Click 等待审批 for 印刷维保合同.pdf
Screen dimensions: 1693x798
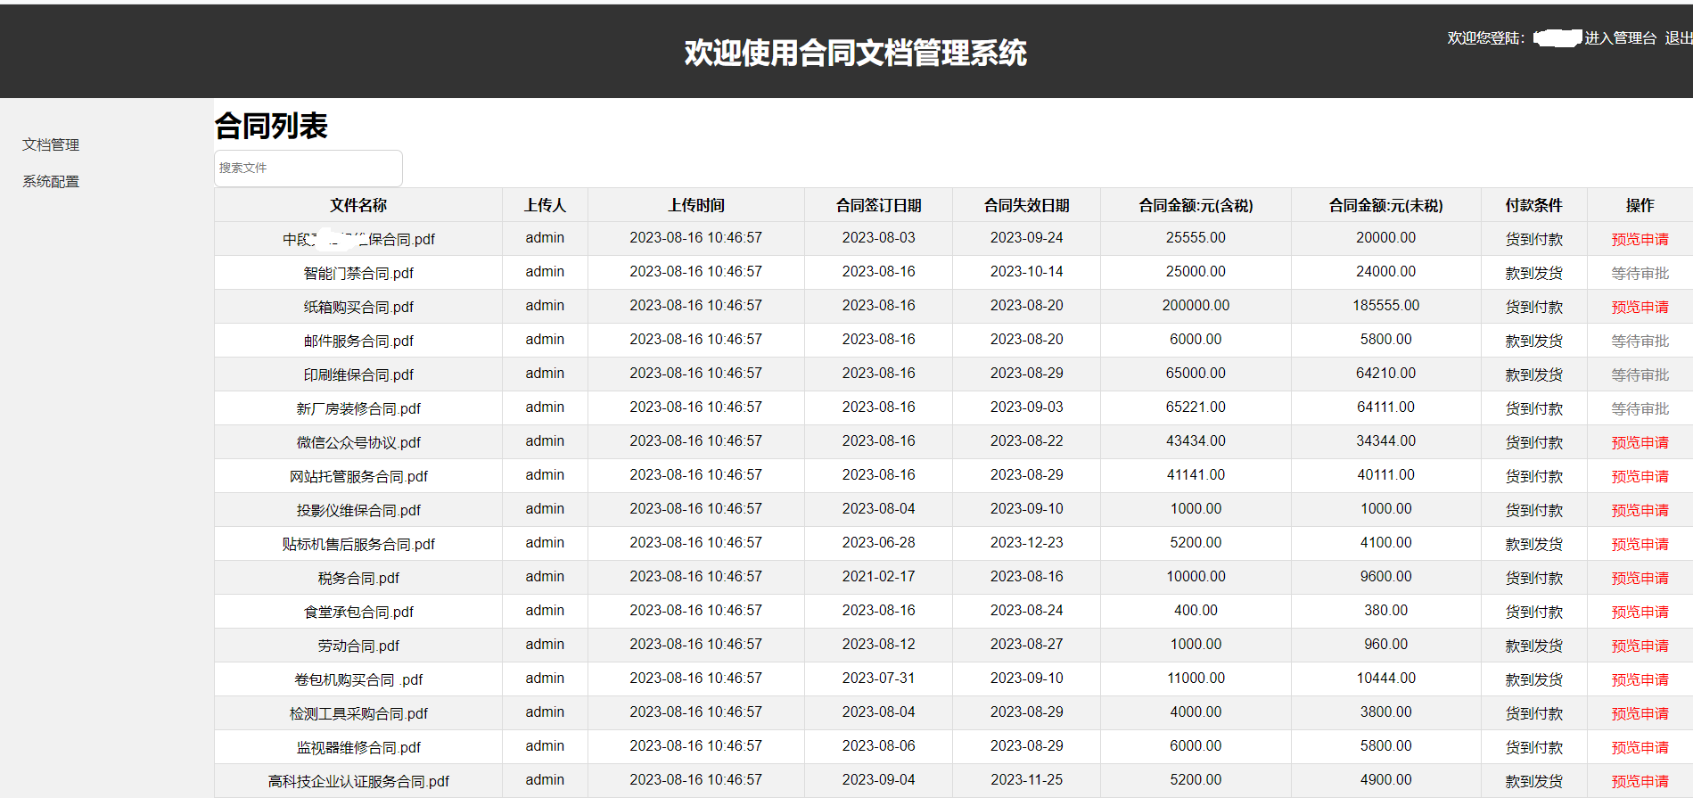tap(1640, 374)
